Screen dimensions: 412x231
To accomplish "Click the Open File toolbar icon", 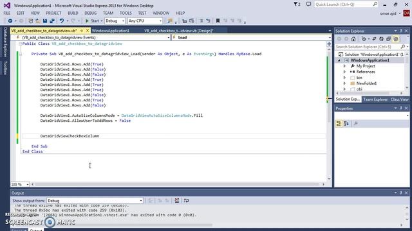I will pos(38,21).
